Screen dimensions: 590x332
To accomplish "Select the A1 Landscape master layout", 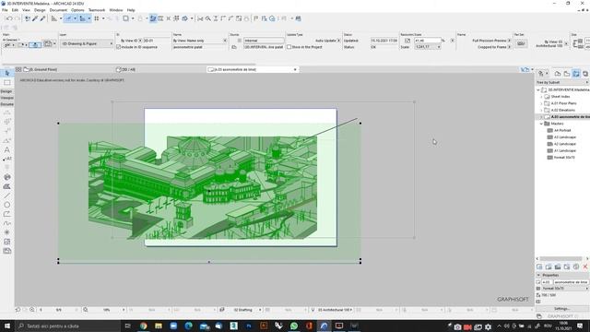I will click(x=565, y=150).
